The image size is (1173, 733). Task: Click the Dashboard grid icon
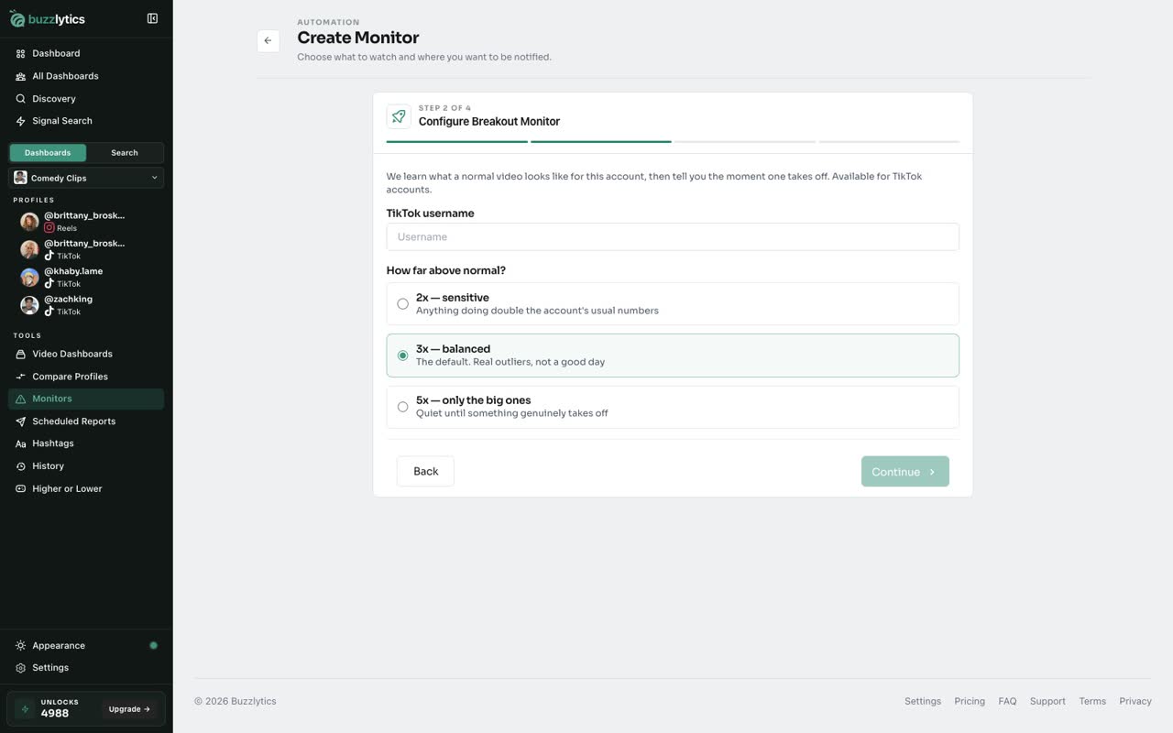(x=20, y=54)
